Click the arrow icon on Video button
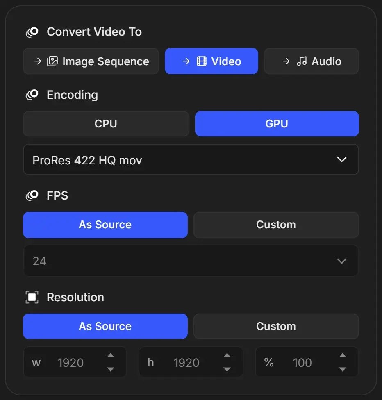Image resolution: width=382 pixels, height=400 pixels. [x=186, y=61]
